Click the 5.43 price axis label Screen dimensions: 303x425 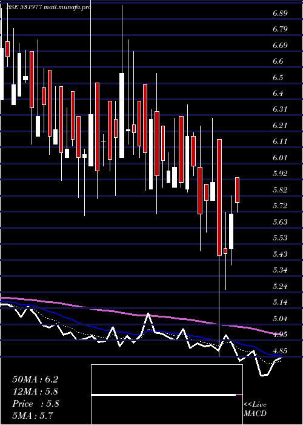coord(280,254)
